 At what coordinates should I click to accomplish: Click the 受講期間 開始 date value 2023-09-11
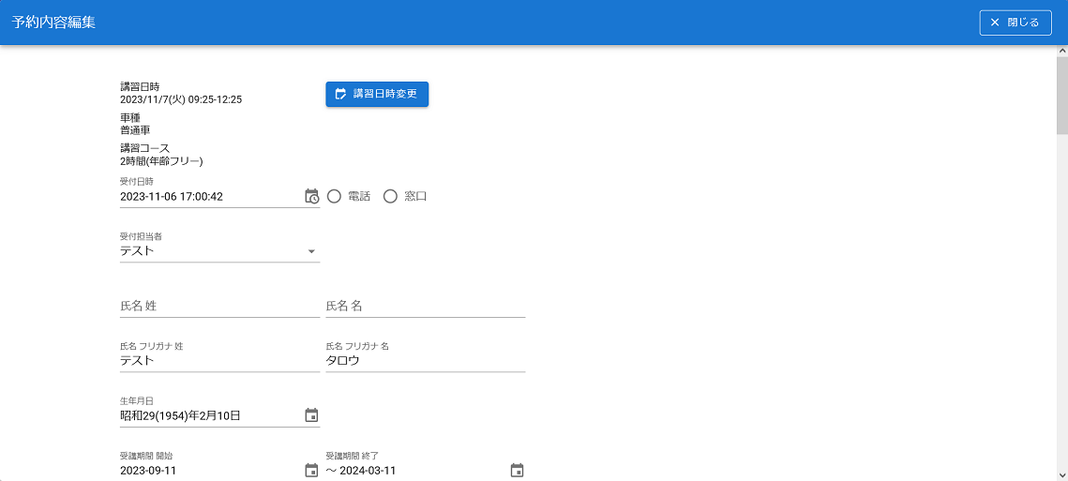206,471
